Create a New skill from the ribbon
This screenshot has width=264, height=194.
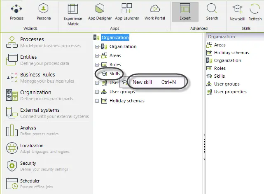pyautogui.click(x=237, y=13)
